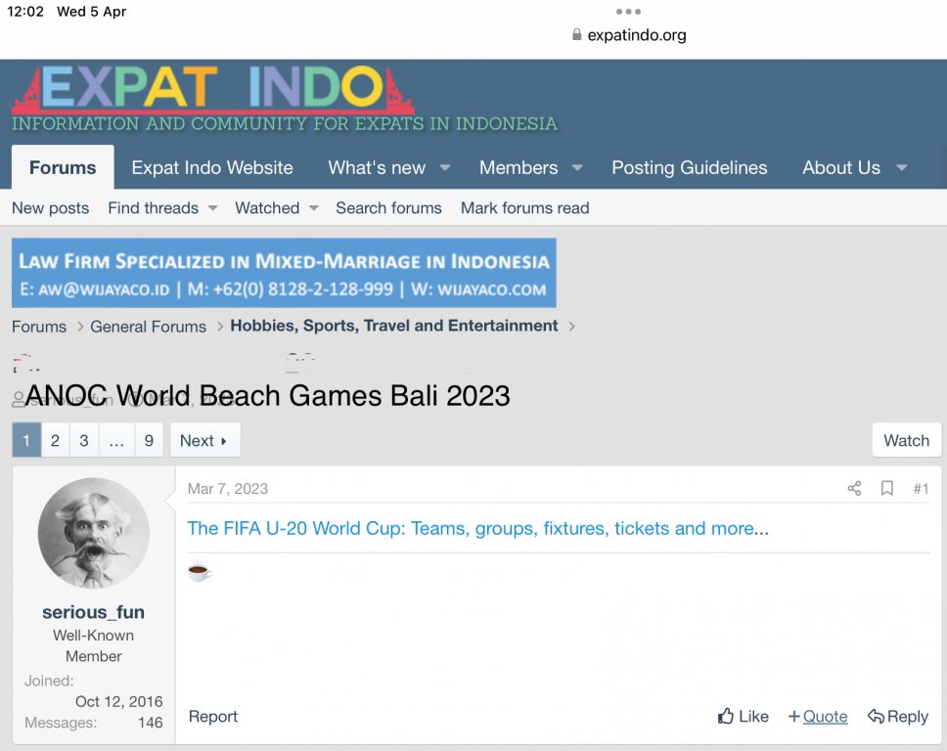Click the law firm banner advertisement
Image resolution: width=947 pixels, height=751 pixels.
(x=284, y=273)
